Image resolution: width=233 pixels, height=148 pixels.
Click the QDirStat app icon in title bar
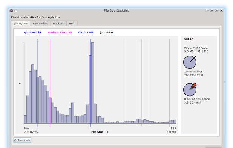(x=11, y=11)
